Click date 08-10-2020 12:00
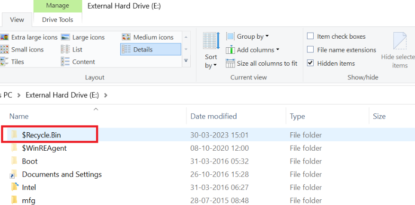The width and height of the screenshot is (415, 205). coord(220,148)
